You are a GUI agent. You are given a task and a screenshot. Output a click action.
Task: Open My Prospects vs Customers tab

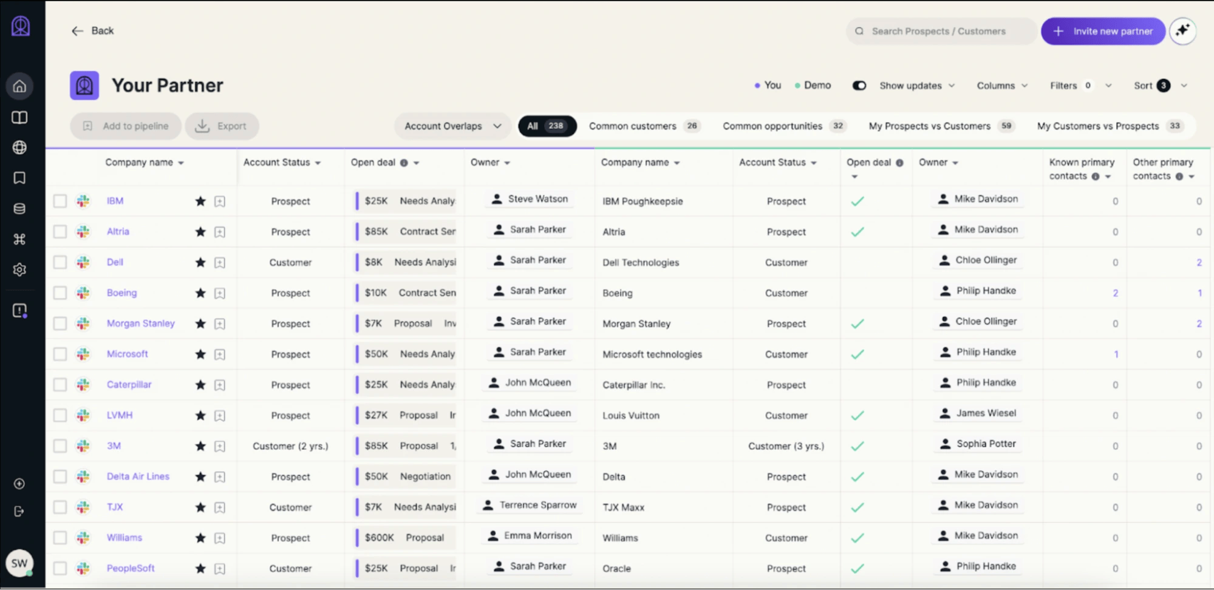tap(941, 126)
